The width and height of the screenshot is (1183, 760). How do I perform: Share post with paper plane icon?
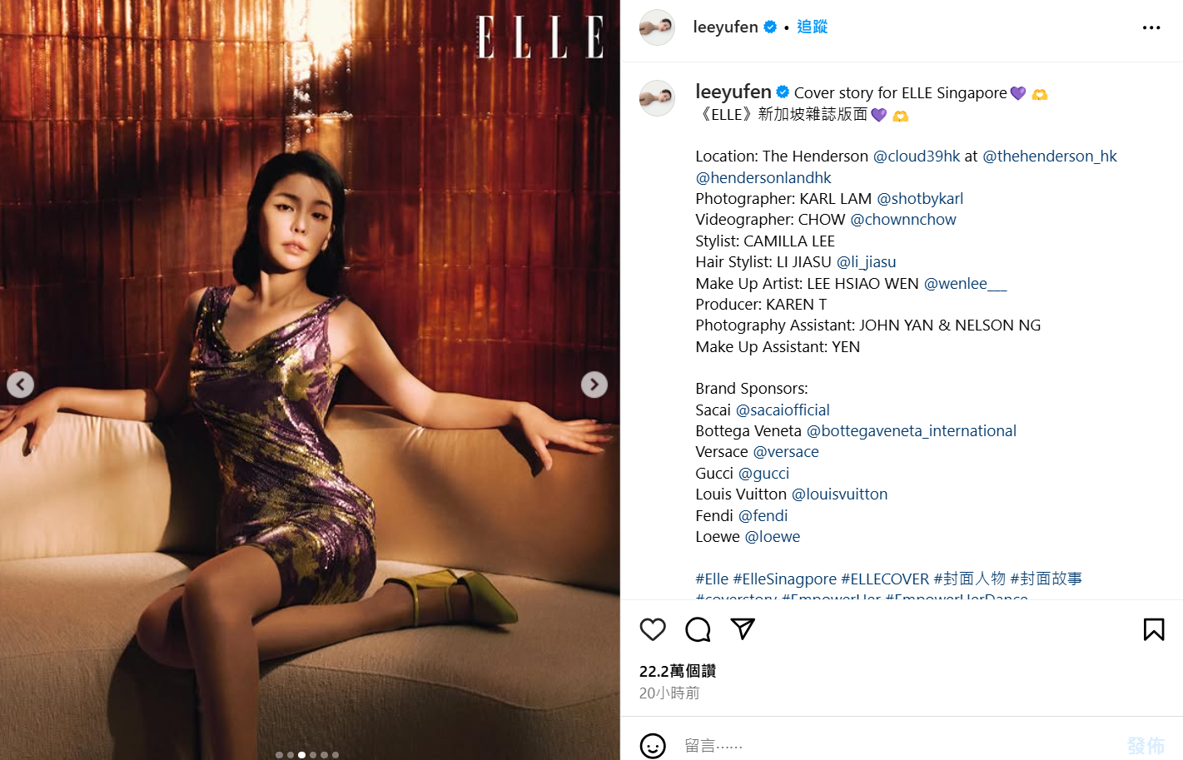743,629
